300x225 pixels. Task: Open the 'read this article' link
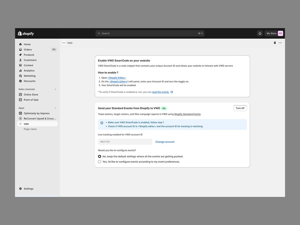[161, 92]
